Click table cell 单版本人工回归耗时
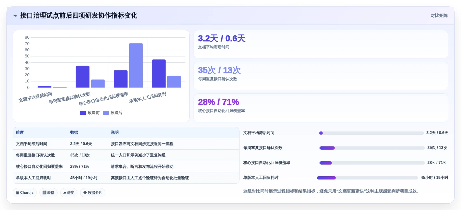 point(34,178)
